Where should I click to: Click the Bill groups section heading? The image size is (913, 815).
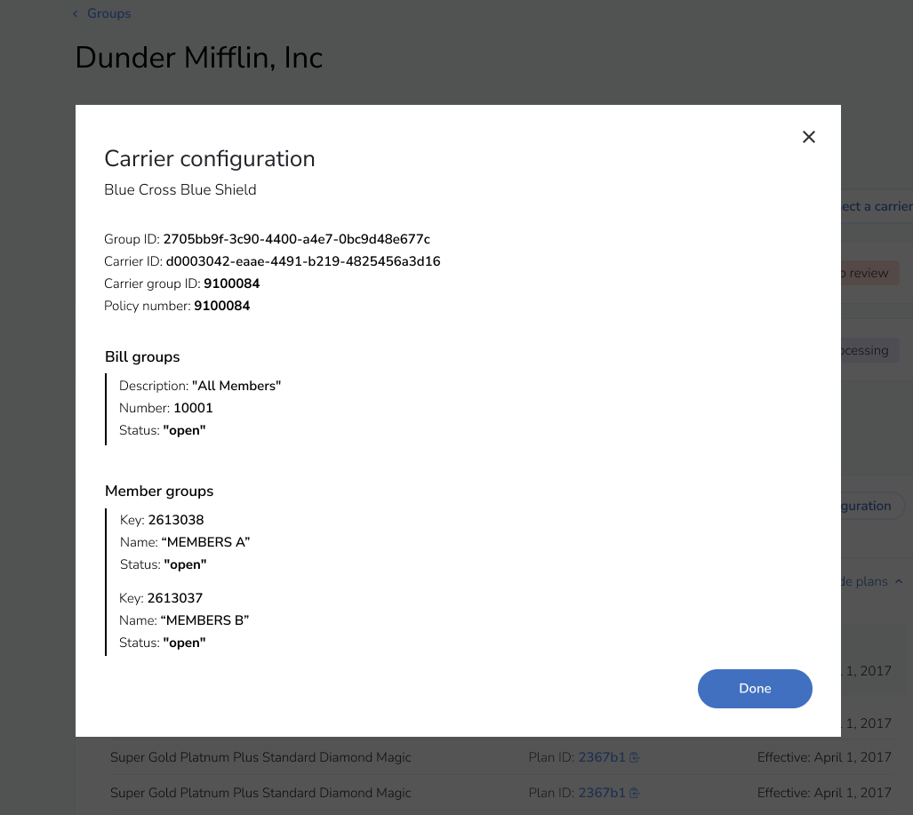142,357
